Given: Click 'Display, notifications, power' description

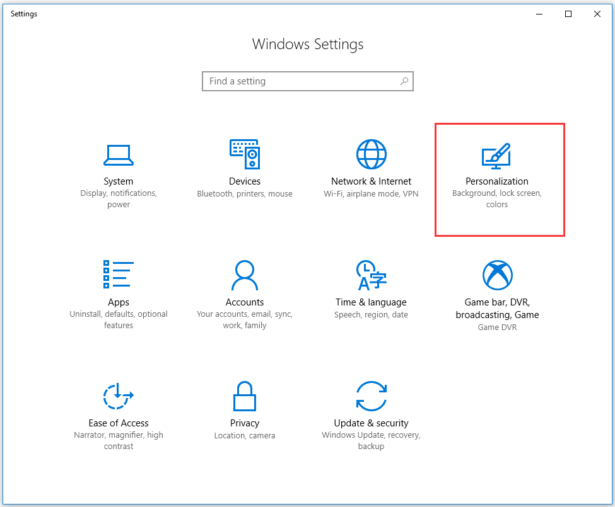Looking at the screenshot, I should (119, 199).
